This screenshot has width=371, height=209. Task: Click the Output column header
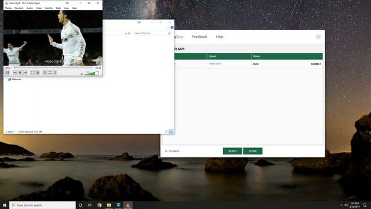click(229, 56)
